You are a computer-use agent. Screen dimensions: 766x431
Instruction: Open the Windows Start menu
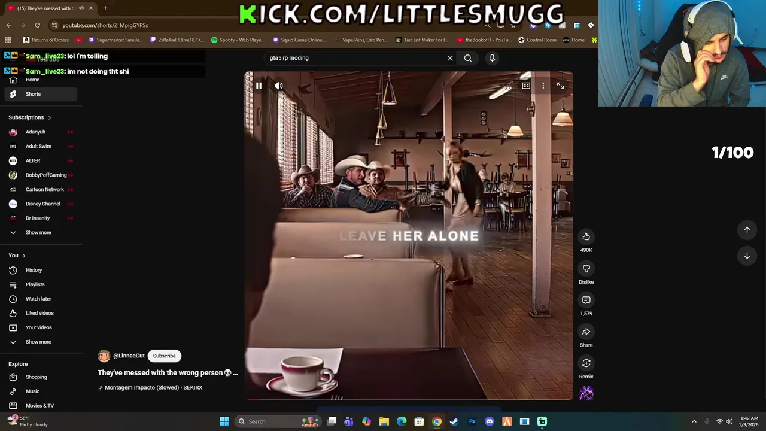224,421
